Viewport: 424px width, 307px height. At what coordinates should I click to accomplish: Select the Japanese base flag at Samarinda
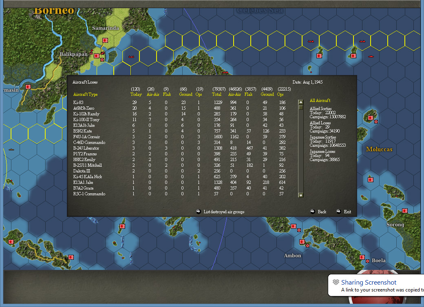click(105, 40)
